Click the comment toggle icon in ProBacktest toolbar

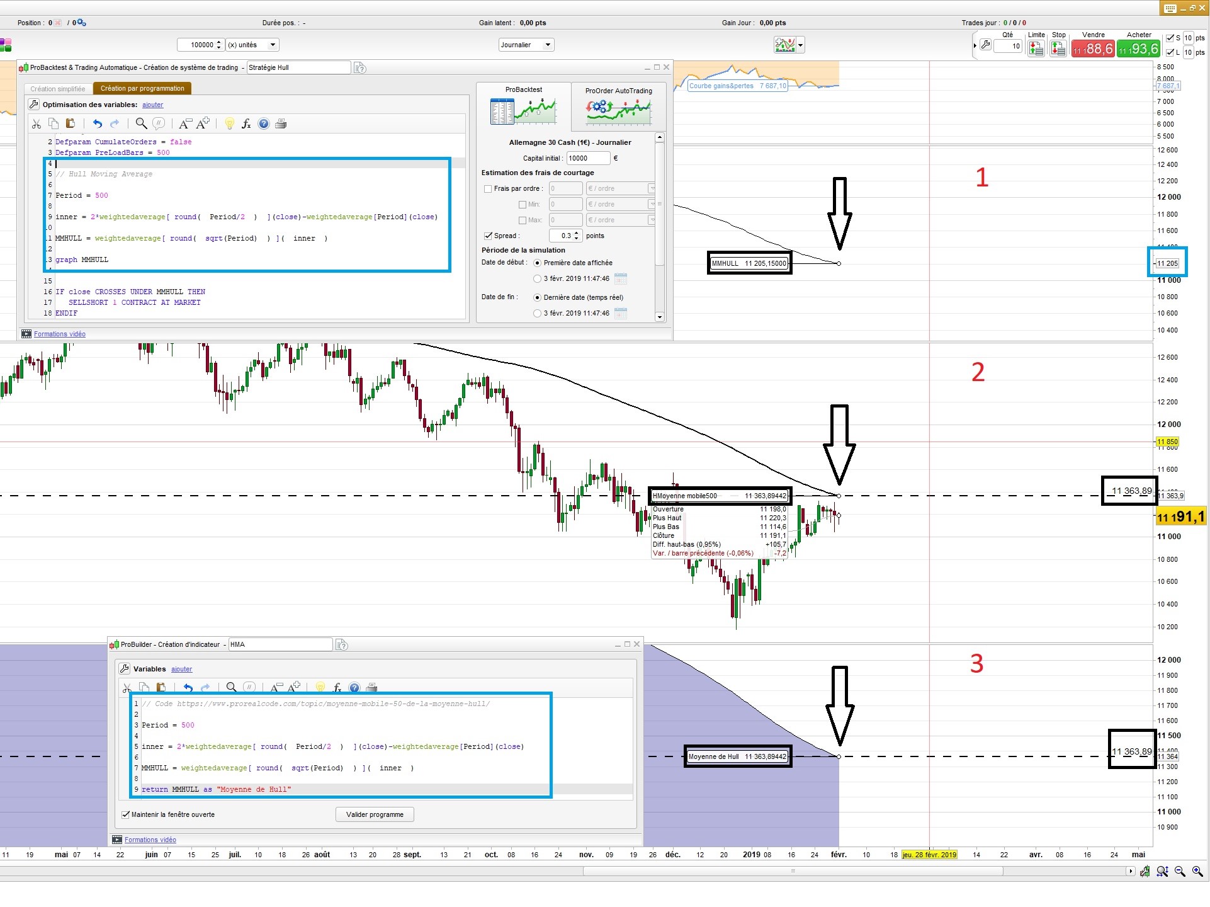[159, 124]
